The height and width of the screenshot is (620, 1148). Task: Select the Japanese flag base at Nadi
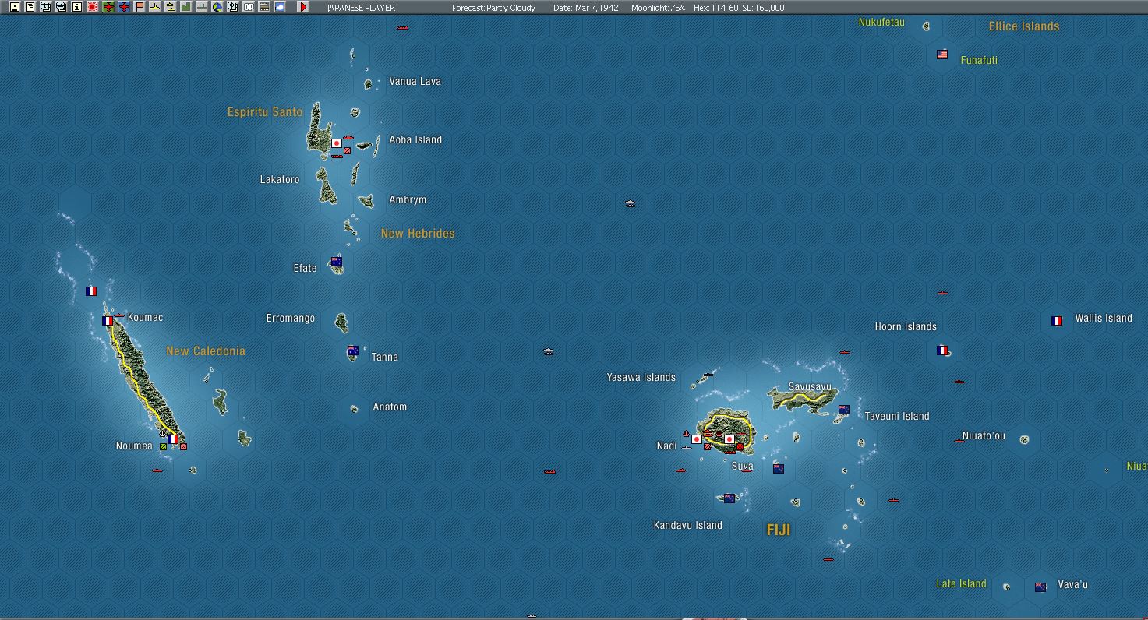[x=697, y=439]
